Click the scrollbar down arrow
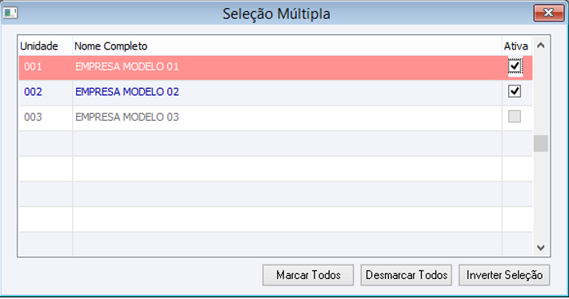Image resolution: width=569 pixels, height=299 pixels. 541,248
